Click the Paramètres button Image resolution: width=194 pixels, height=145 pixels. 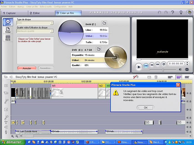click(x=46, y=68)
